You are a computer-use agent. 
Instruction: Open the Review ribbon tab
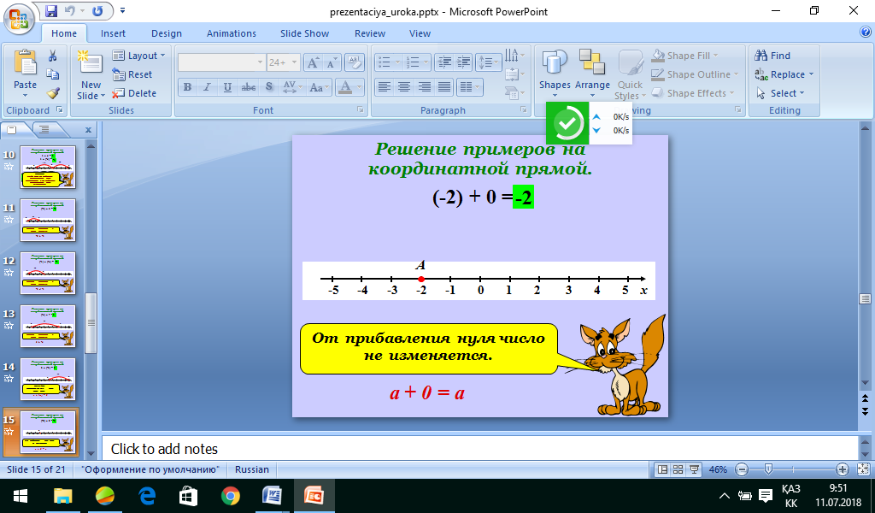pos(370,33)
